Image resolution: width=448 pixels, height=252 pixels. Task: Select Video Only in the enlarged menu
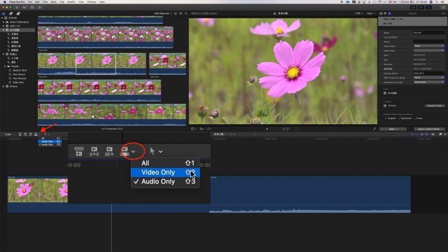coord(158,172)
